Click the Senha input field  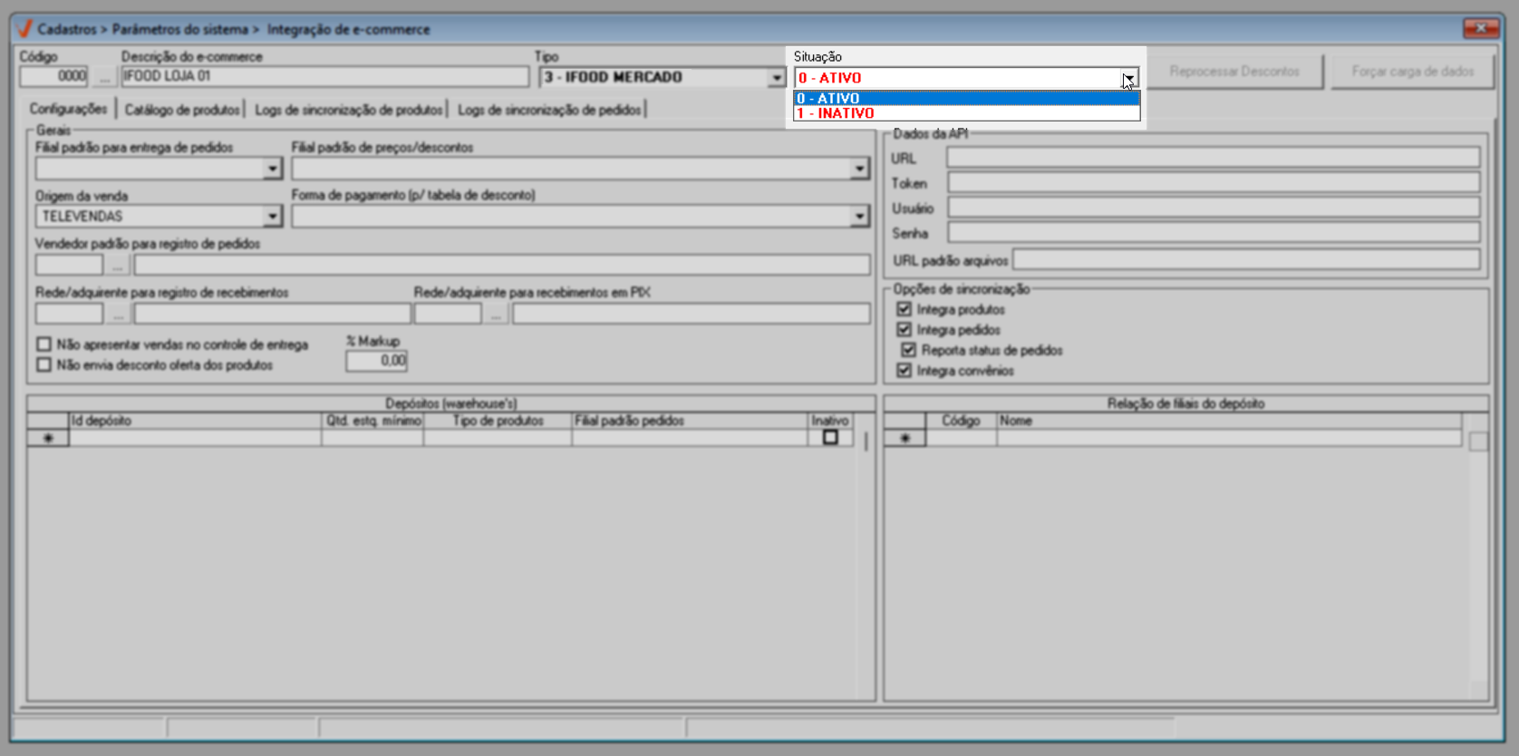tap(1213, 232)
